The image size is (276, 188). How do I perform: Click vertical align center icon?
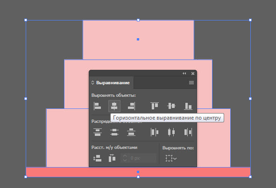(171, 106)
